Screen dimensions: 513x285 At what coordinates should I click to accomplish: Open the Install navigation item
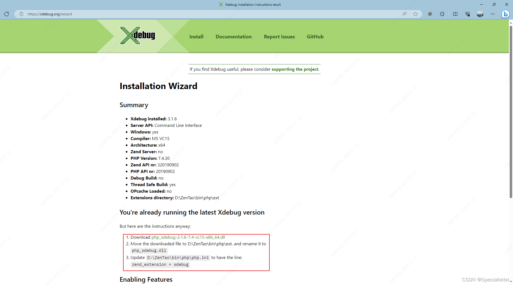[x=196, y=36]
